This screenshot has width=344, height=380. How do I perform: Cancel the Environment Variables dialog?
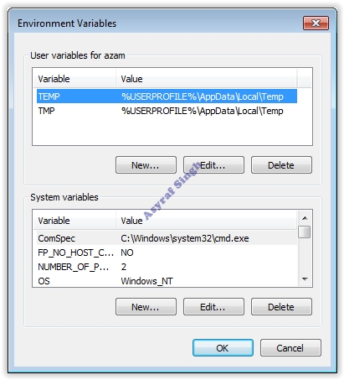[290, 348]
